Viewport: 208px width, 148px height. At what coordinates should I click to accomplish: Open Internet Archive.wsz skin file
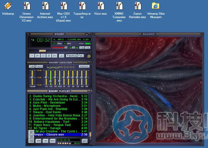45,10
